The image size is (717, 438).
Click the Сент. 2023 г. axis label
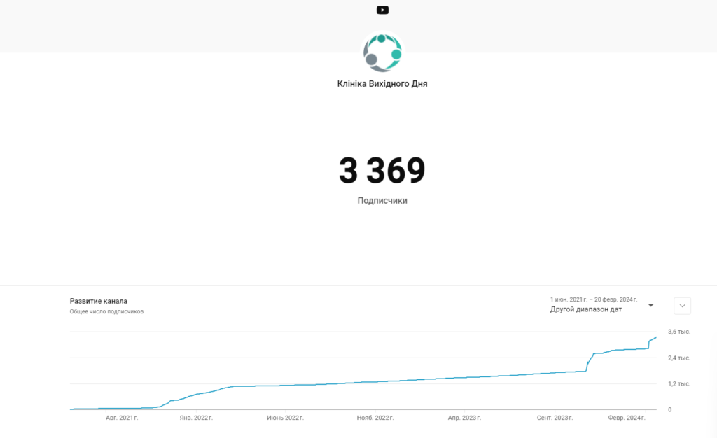coord(555,418)
